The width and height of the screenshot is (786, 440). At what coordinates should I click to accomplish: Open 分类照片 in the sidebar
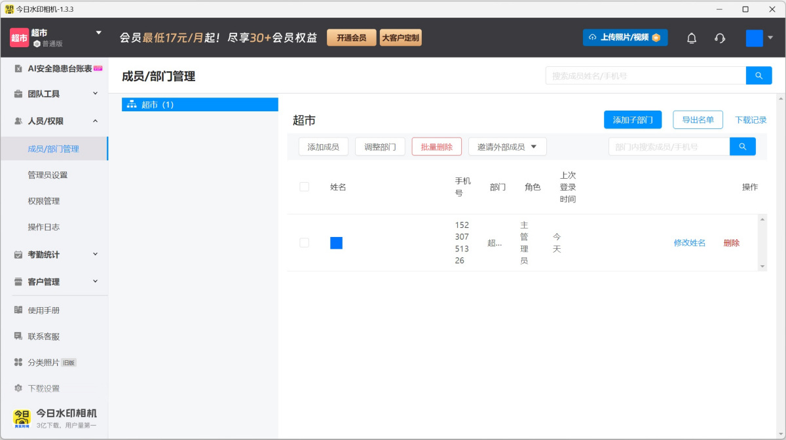point(43,363)
